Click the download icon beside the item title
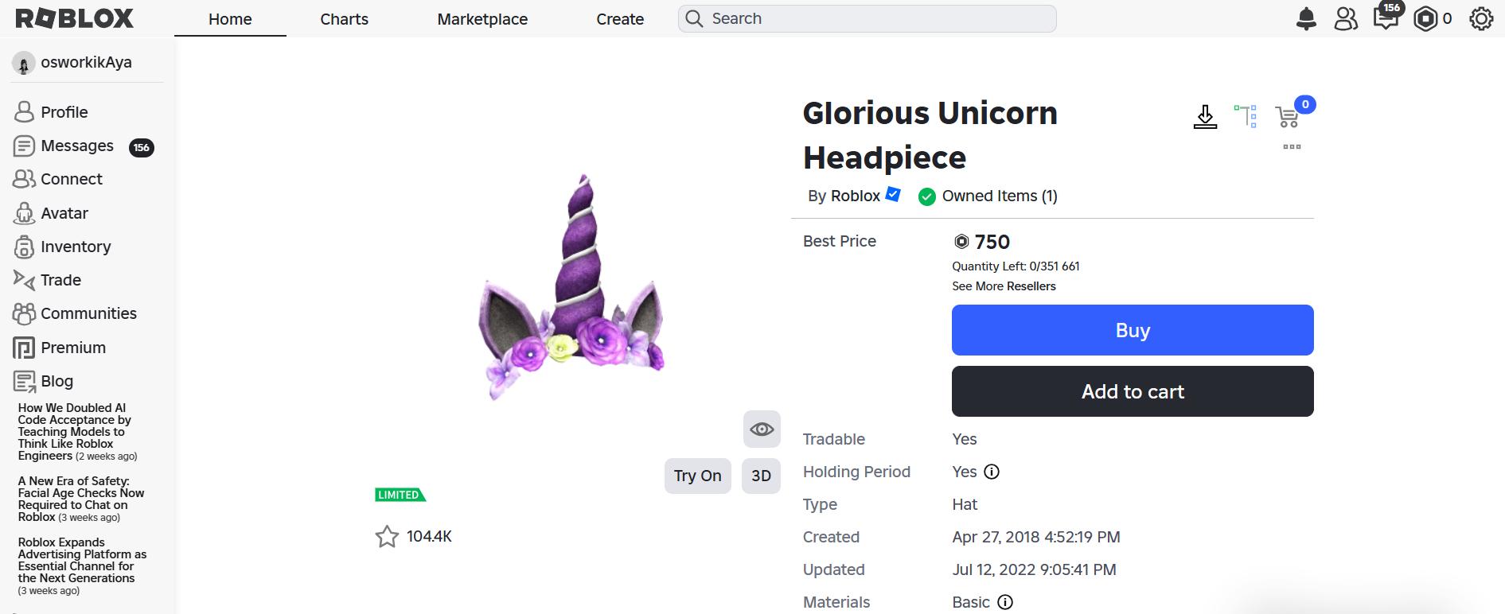This screenshot has height=614, width=1505. tap(1205, 117)
